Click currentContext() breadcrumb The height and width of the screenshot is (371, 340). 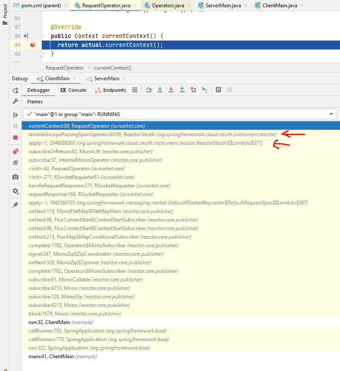[x=113, y=68]
